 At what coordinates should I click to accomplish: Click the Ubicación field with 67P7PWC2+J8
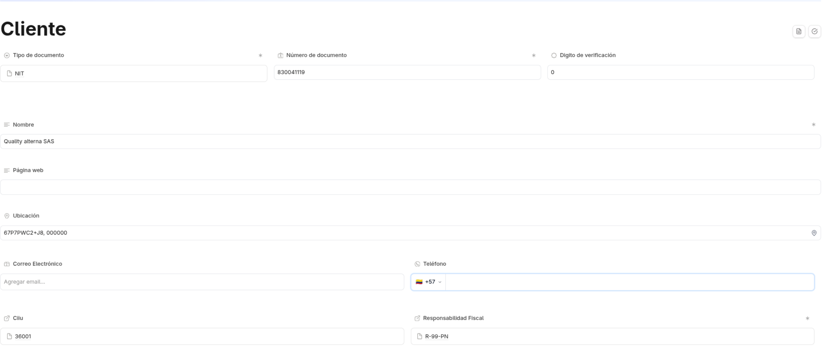[x=410, y=233]
